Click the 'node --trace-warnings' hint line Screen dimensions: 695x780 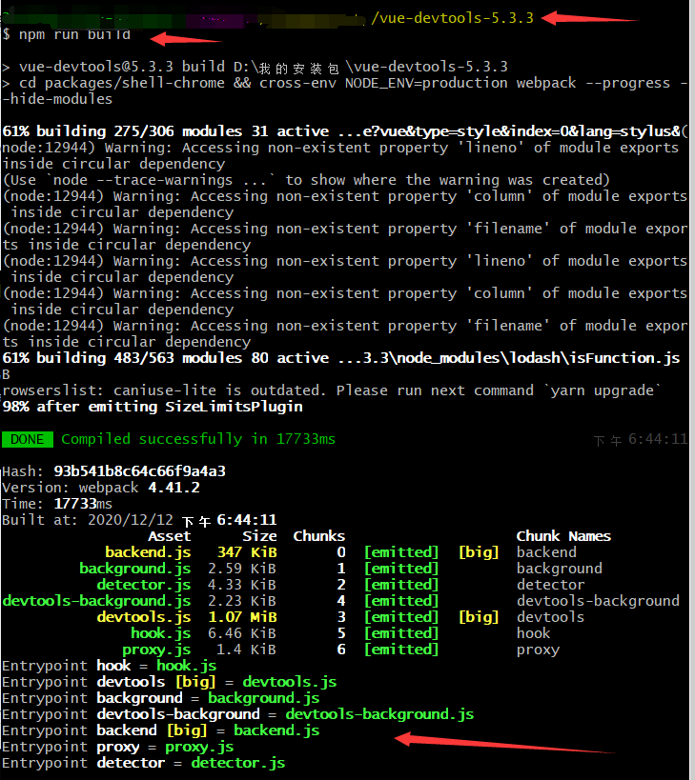coord(306,180)
